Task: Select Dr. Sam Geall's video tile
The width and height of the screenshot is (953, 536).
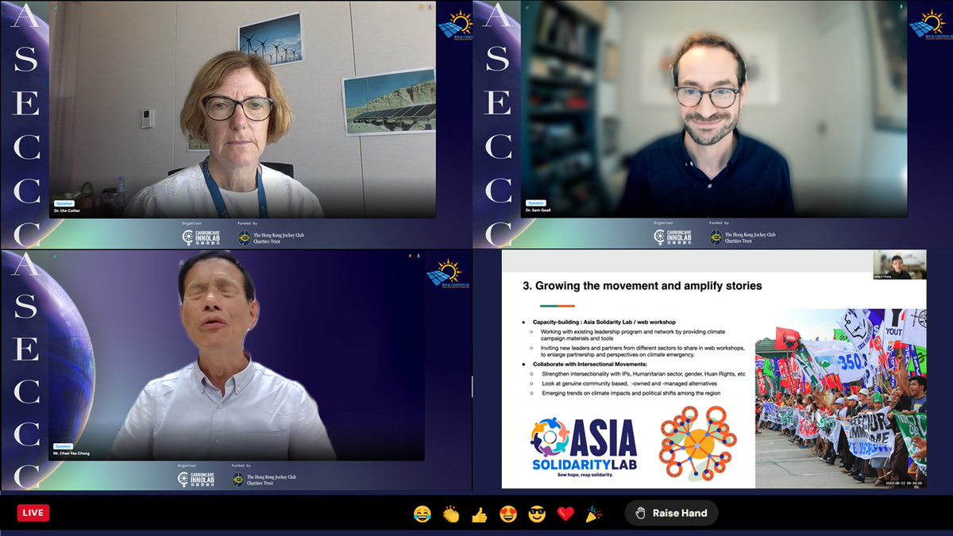Action: click(x=713, y=110)
